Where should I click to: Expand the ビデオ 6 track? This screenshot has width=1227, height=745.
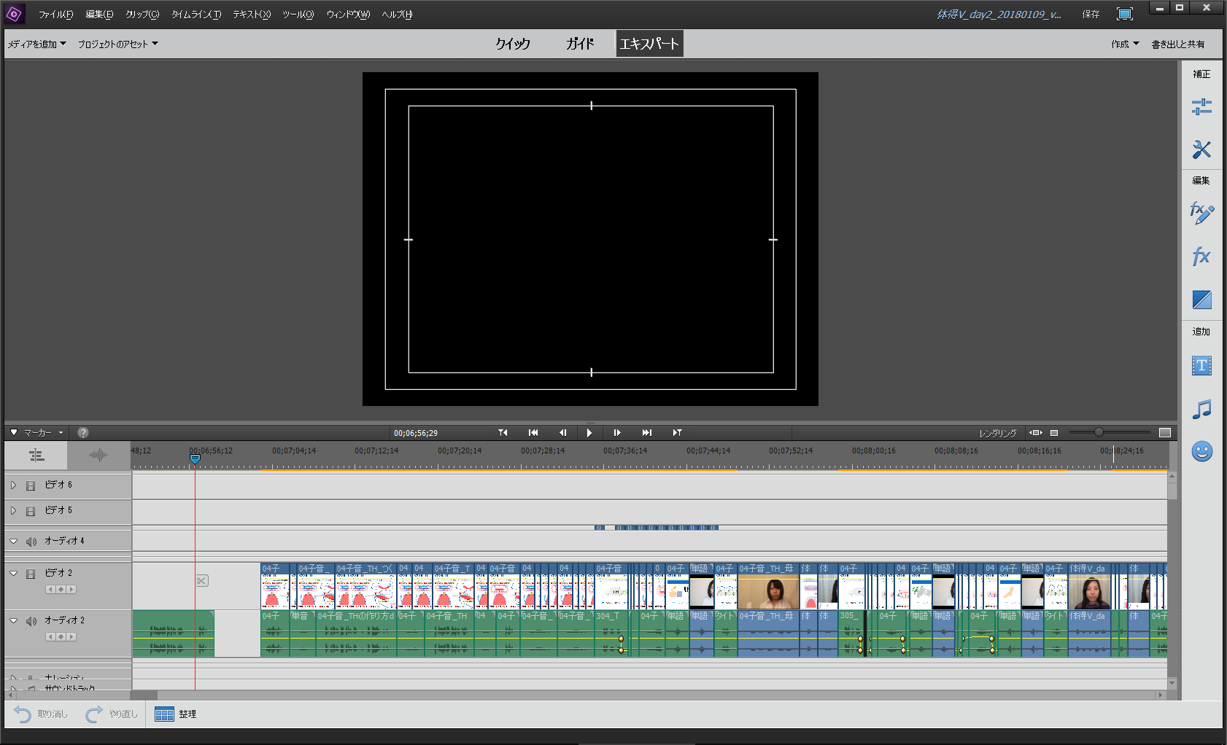coord(13,485)
